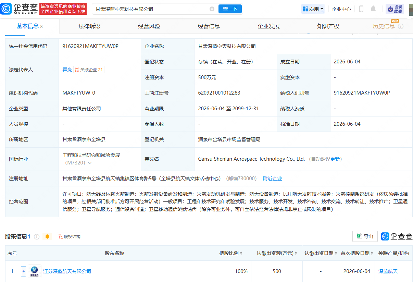Click the help icon next to 历史信息

tap(401, 26)
